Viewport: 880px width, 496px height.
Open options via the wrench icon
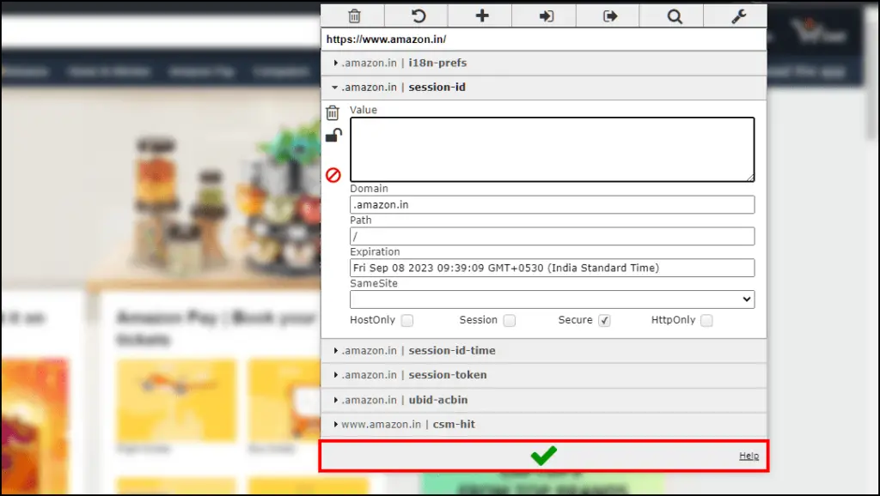click(737, 16)
